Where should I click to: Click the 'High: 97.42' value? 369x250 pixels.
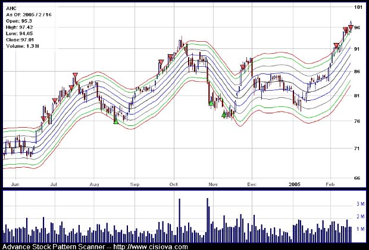click(19, 27)
